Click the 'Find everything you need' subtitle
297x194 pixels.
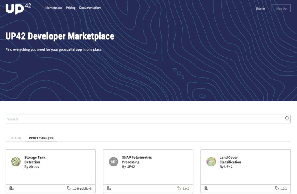click(x=54, y=49)
